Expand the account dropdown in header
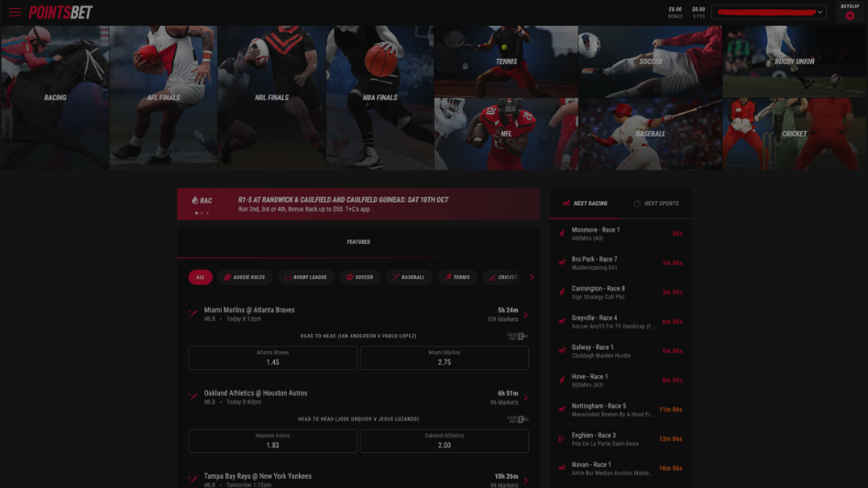 [x=769, y=12]
